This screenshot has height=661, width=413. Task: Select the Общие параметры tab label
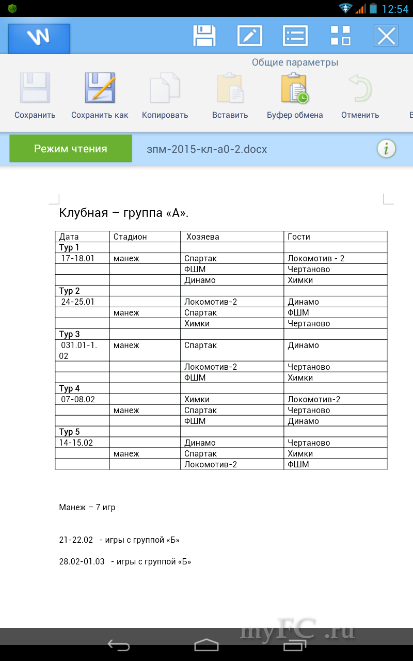pyautogui.click(x=295, y=62)
